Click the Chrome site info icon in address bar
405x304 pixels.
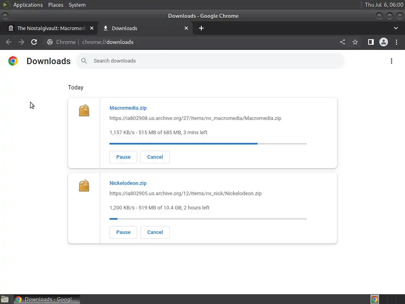click(x=50, y=42)
